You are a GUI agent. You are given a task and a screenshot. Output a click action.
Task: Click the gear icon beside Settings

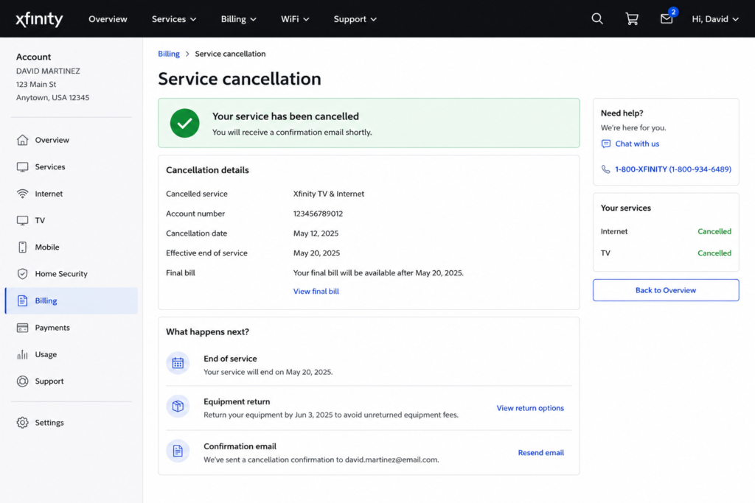(22, 422)
